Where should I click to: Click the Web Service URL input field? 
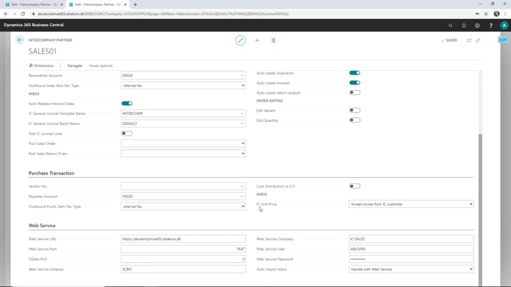click(183, 239)
